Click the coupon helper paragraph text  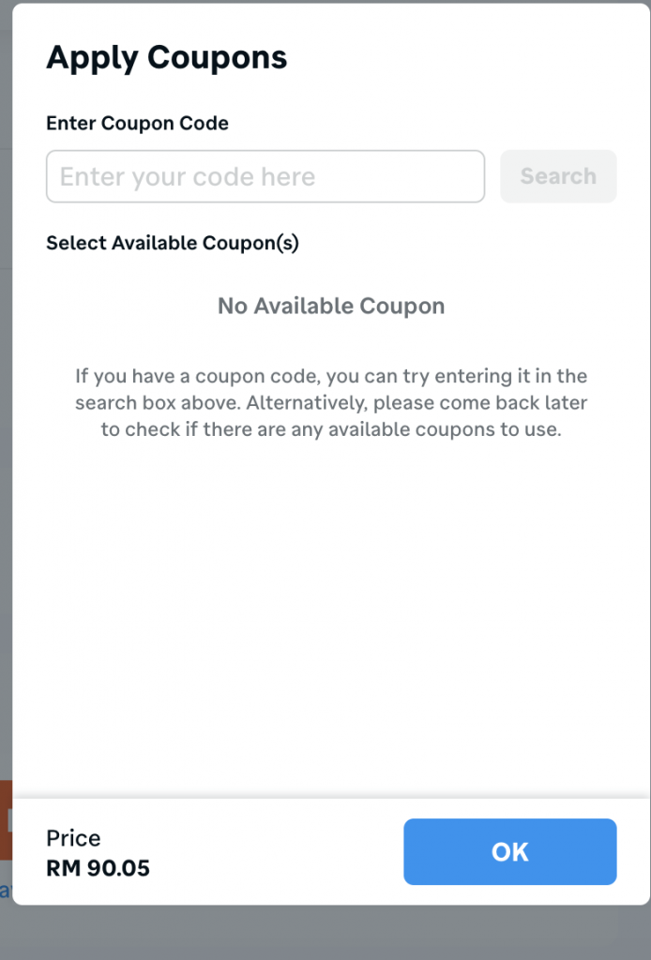point(331,404)
